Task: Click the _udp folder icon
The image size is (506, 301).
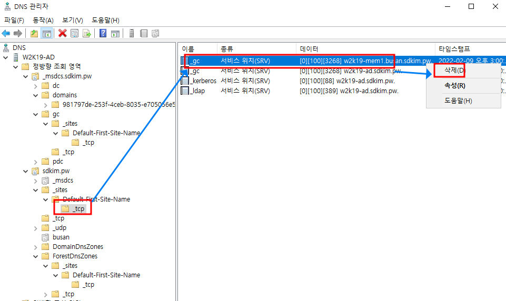Action: [x=45, y=228]
